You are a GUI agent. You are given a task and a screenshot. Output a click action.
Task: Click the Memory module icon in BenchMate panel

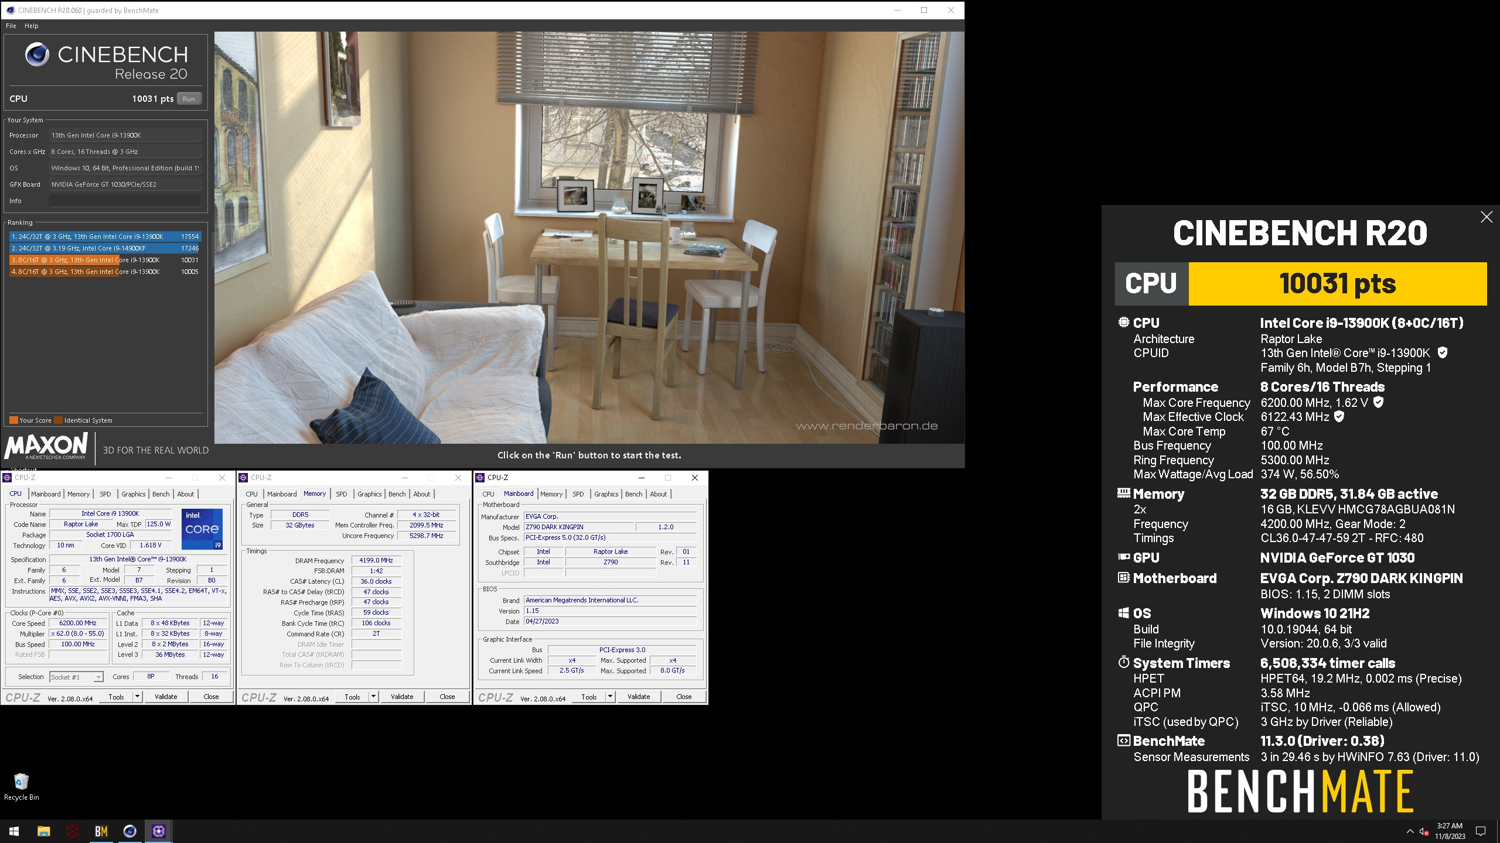(x=1123, y=493)
